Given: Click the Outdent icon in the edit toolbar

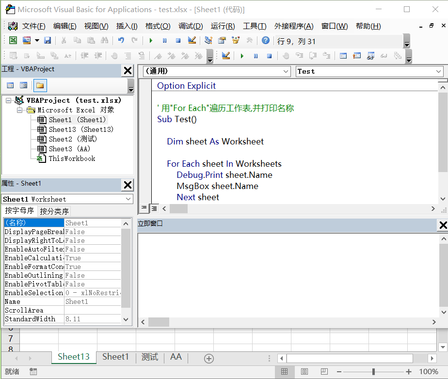Looking at the screenshot, I should point(98,55).
